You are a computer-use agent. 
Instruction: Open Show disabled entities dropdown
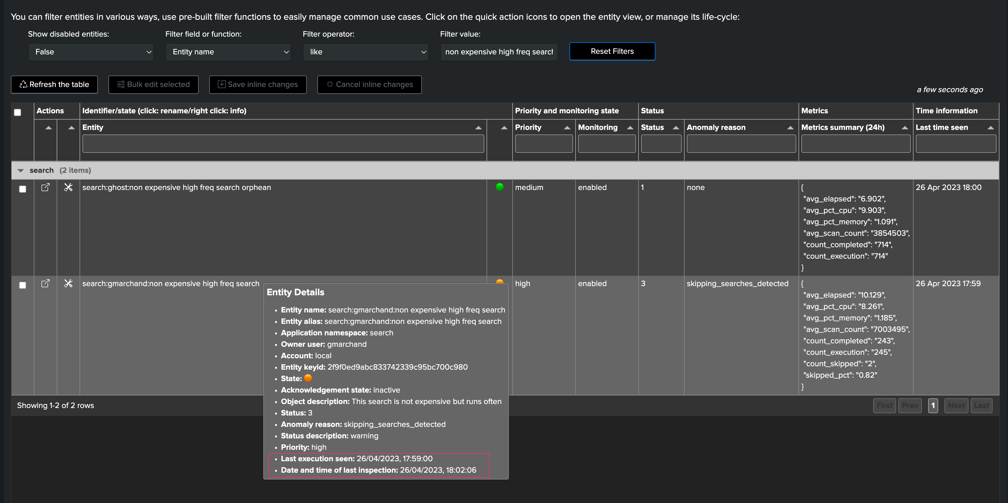pyautogui.click(x=91, y=52)
